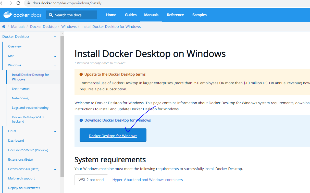Open Windows in the sidebar
Viewport: 310px width, 193px height.
tap(15, 65)
